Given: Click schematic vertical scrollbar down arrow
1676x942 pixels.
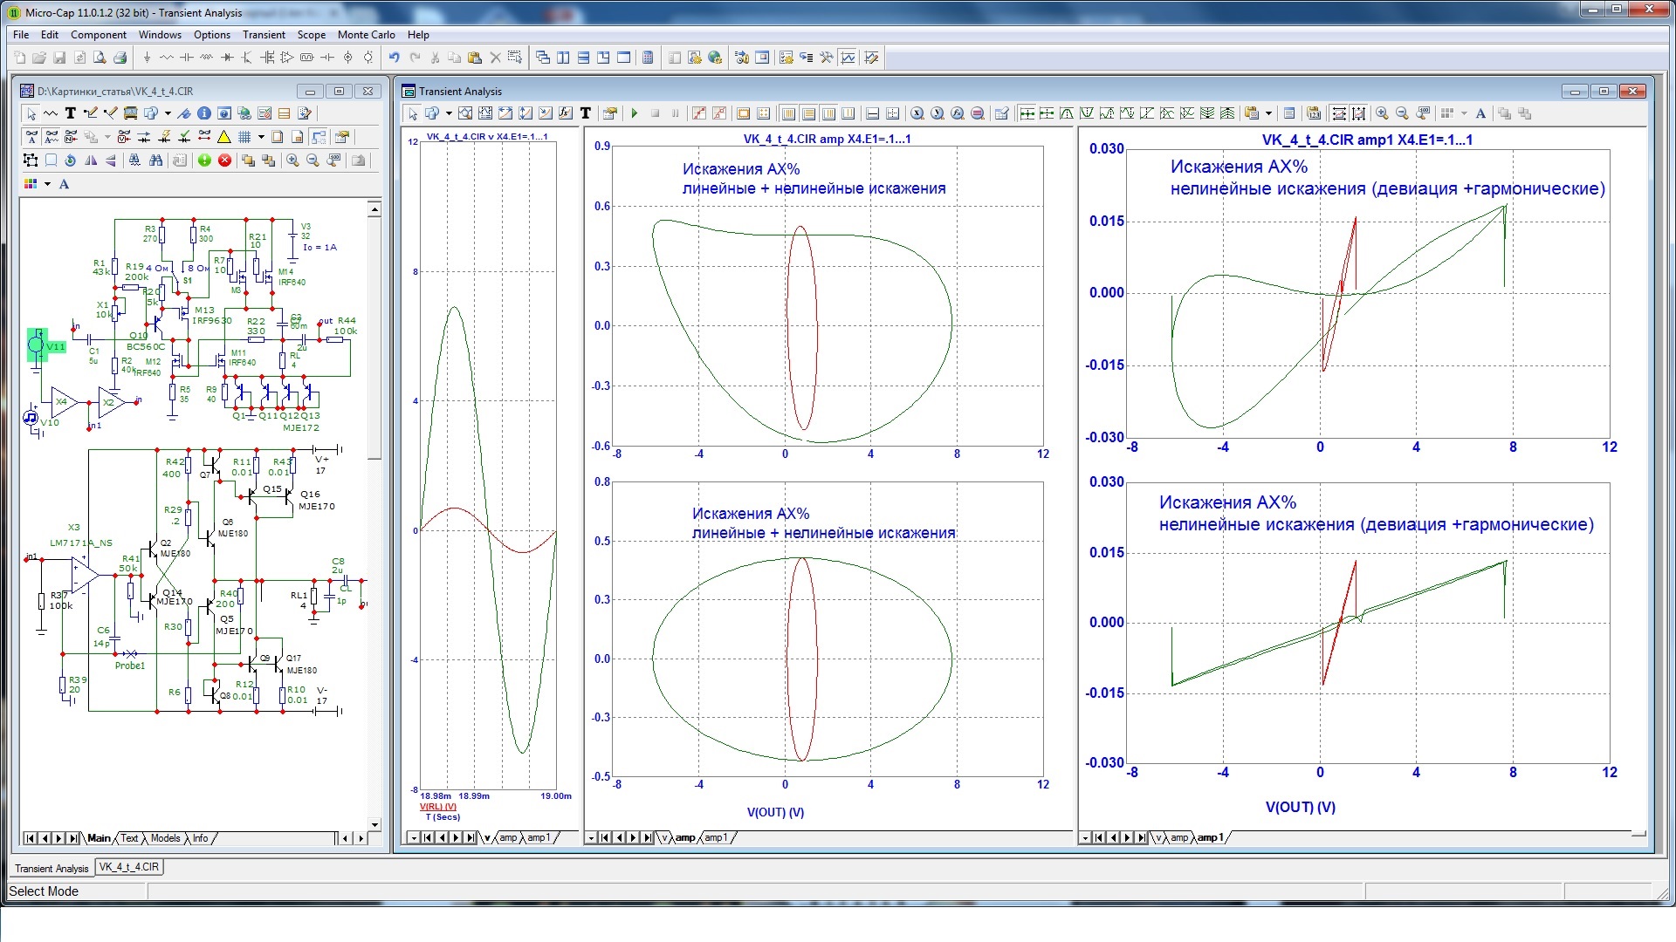Looking at the screenshot, I should [x=374, y=824].
